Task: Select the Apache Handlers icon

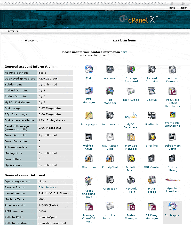Action: point(172,180)
